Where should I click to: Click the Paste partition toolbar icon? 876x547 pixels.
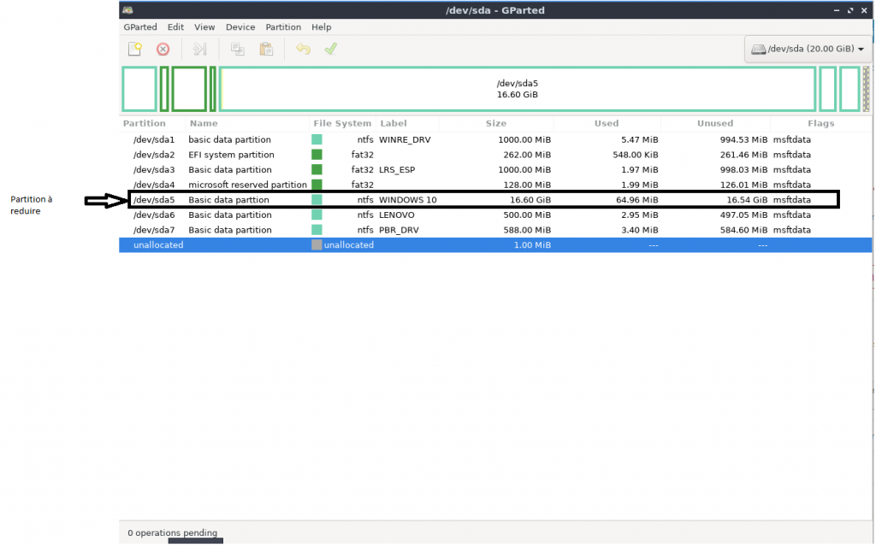(266, 49)
